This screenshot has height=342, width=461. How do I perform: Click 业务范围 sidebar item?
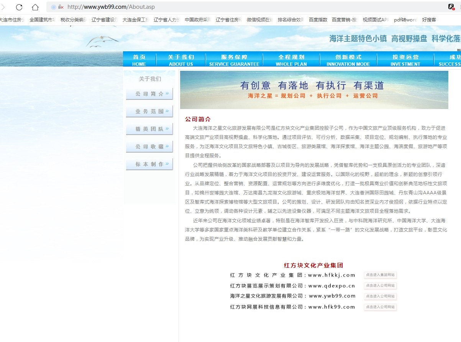[x=149, y=111]
